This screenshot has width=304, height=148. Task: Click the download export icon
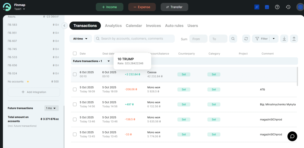[284, 39]
